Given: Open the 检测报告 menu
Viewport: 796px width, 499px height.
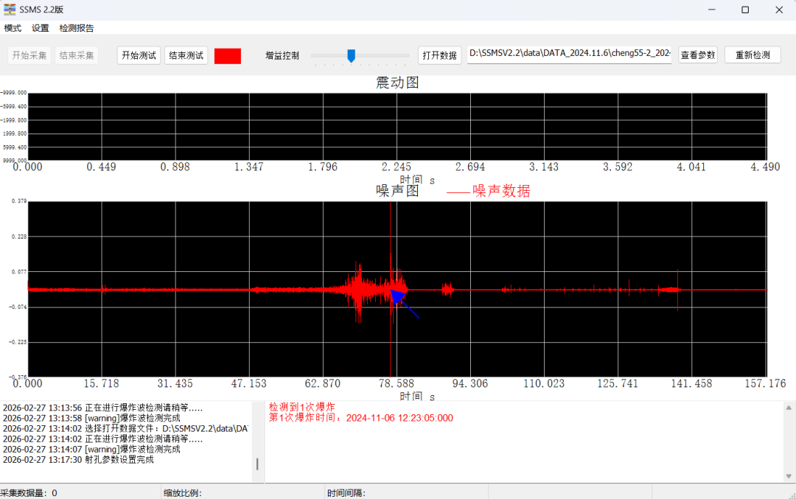Looking at the screenshot, I should (x=77, y=28).
